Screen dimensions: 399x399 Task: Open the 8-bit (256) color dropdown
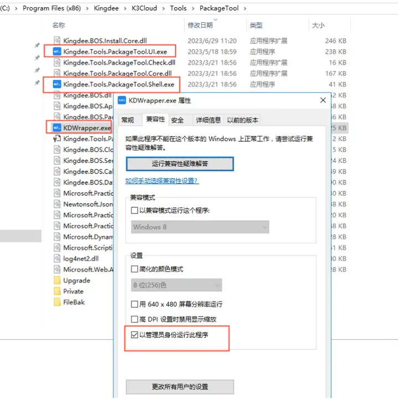coord(177,285)
